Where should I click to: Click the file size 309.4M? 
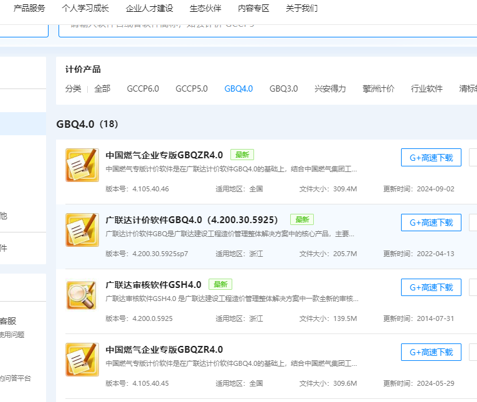tap(345, 189)
